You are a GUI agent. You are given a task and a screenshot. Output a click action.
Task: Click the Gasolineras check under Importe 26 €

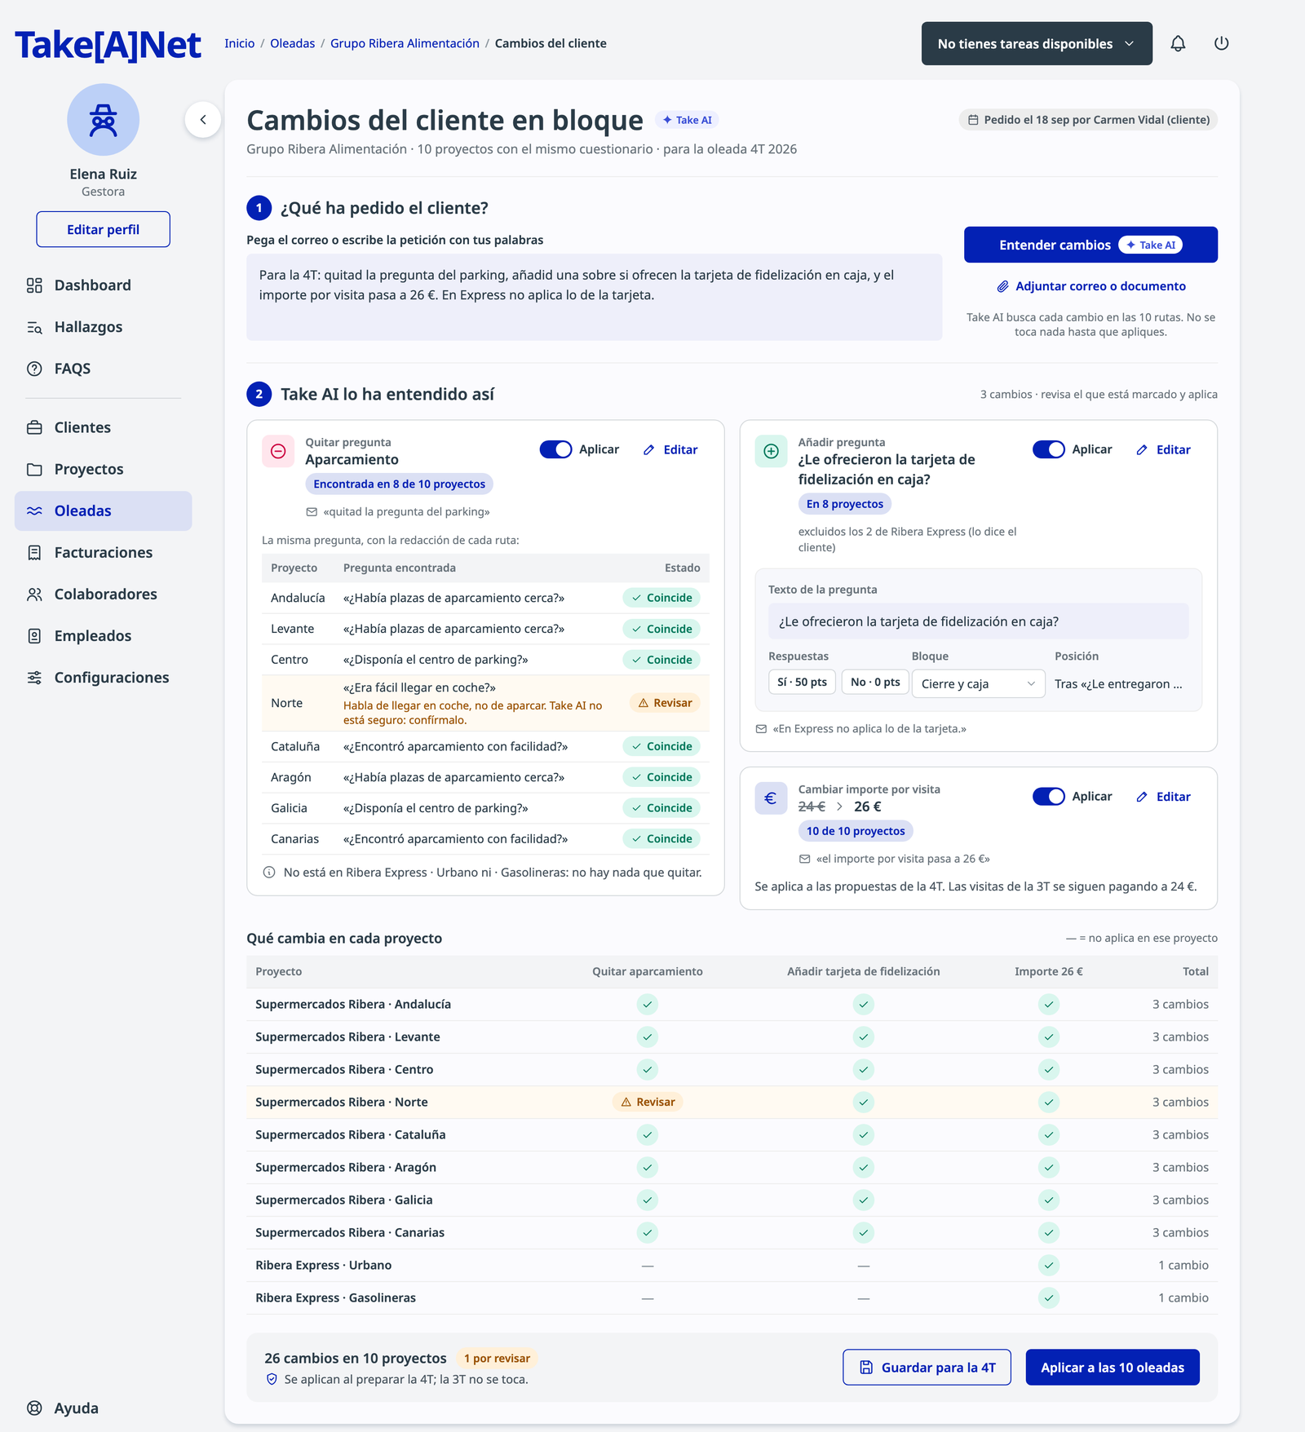click(x=1049, y=1298)
